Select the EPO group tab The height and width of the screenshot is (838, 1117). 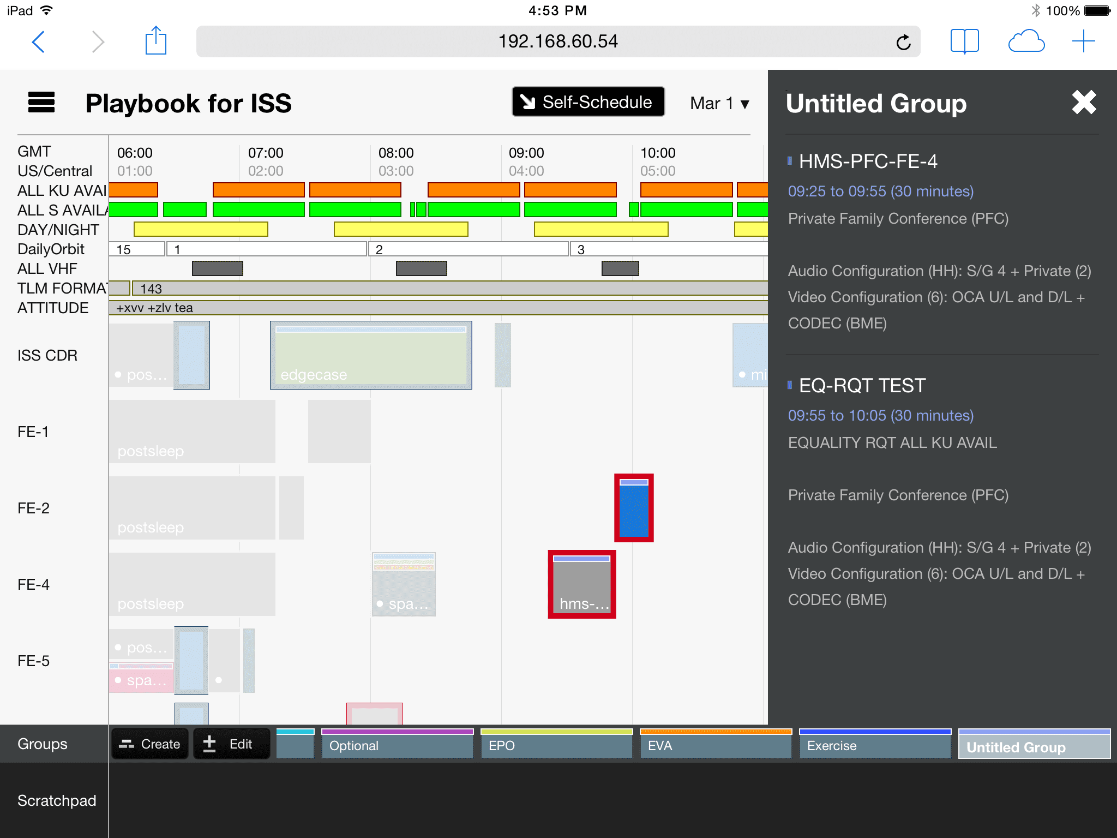[x=556, y=745]
